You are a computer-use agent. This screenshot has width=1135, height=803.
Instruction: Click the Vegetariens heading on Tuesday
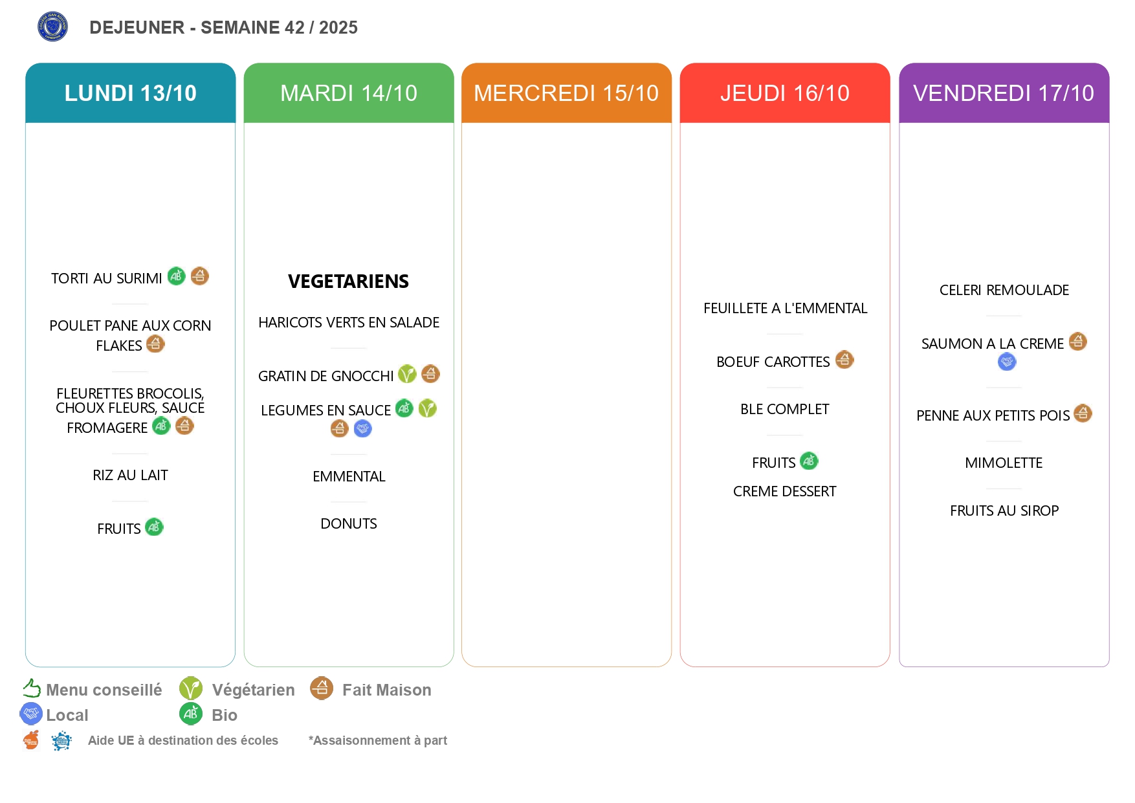(348, 281)
